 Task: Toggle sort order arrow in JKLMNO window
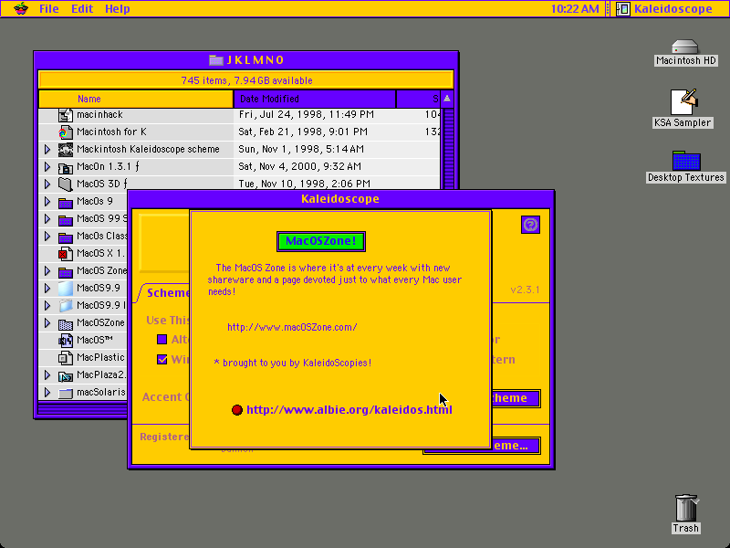tap(447, 99)
